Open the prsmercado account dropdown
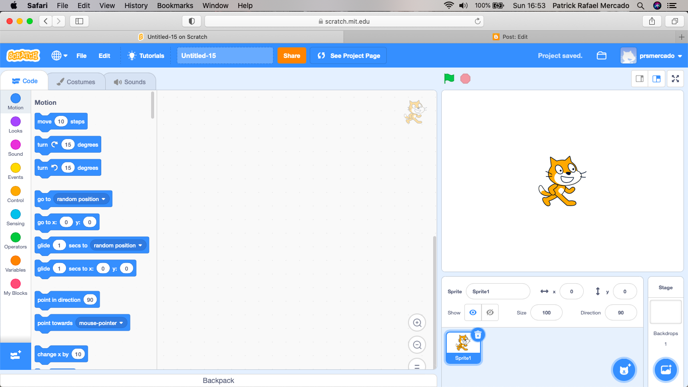 651,55
